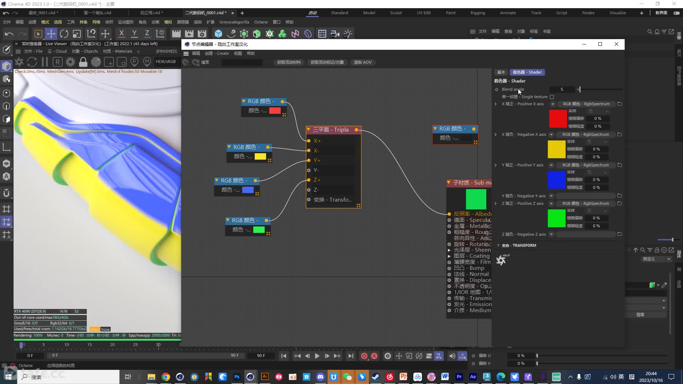Click the cube primitive icon
Image resolution: width=683 pixels, height=384 pixels.
[218, 34]
